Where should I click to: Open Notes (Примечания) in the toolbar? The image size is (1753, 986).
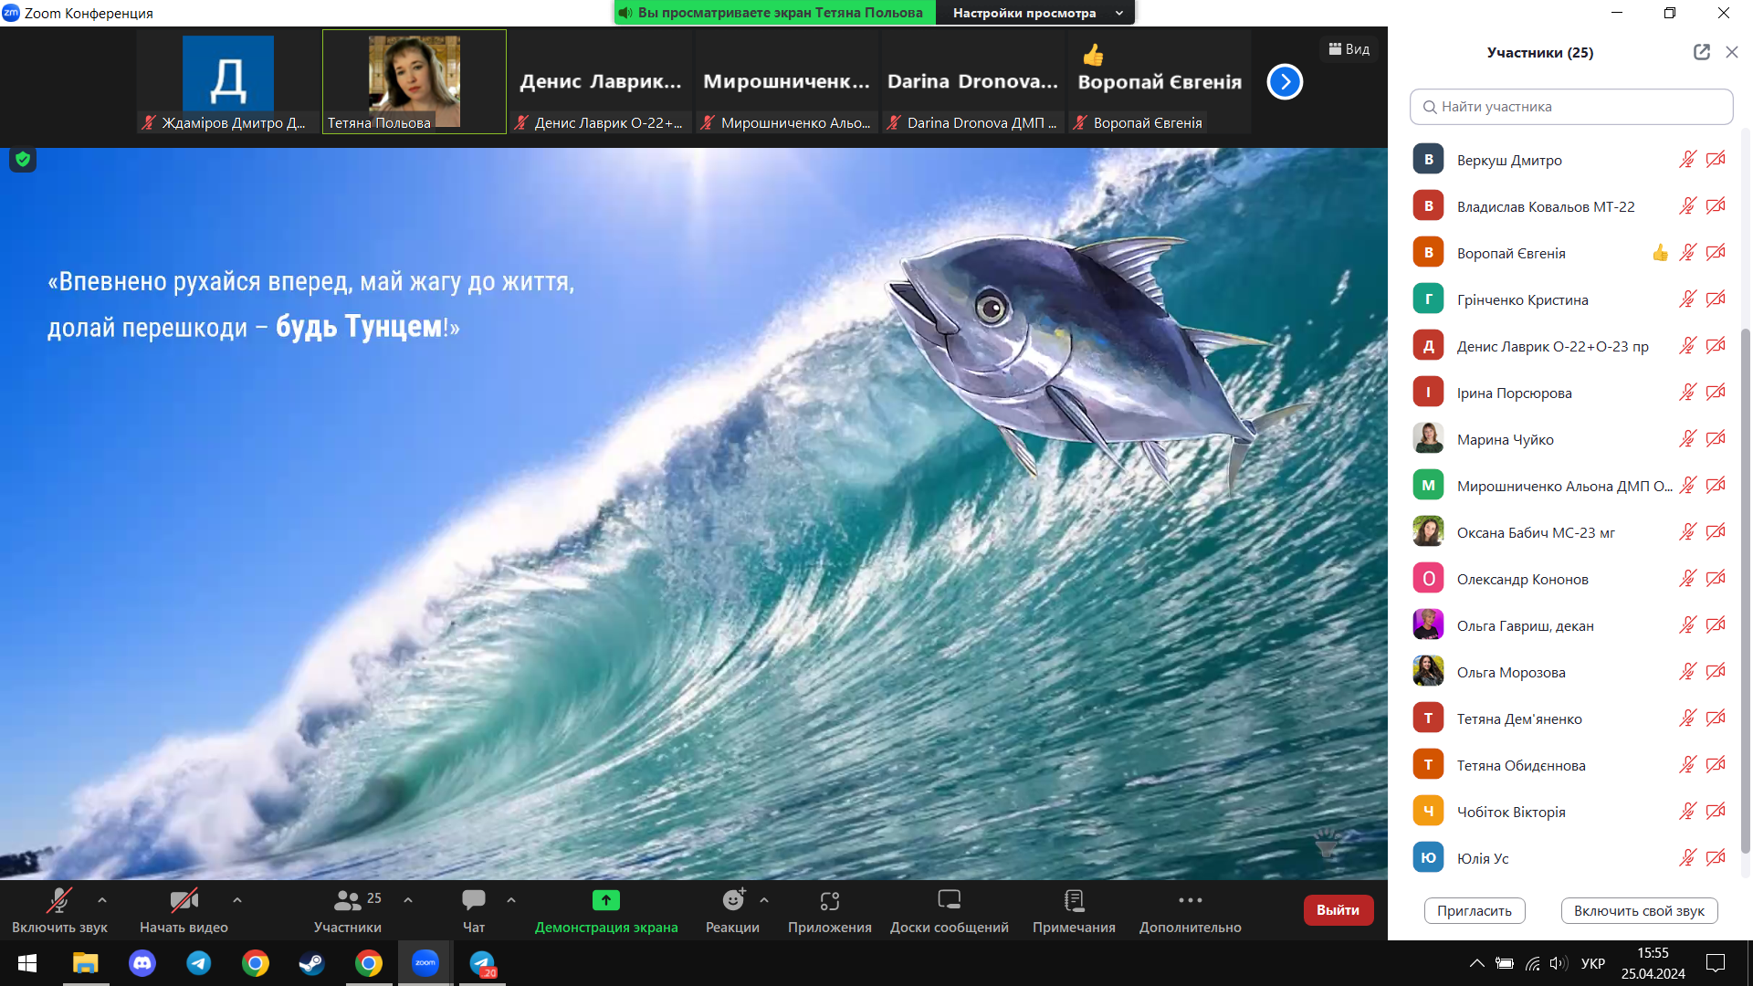click(1074, 901)
